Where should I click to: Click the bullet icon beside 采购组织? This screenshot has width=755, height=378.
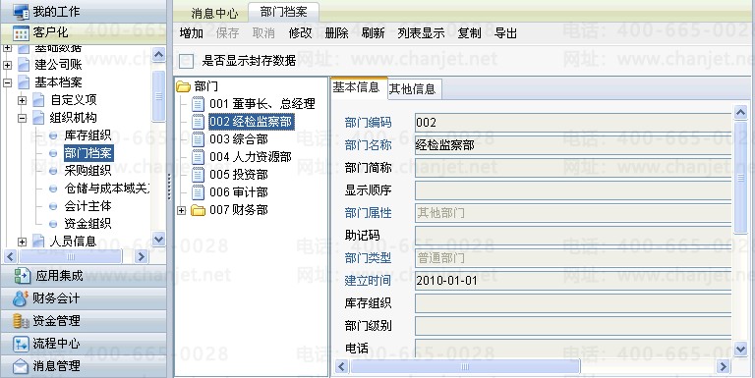pyautogui.click(x=53, y=171)
